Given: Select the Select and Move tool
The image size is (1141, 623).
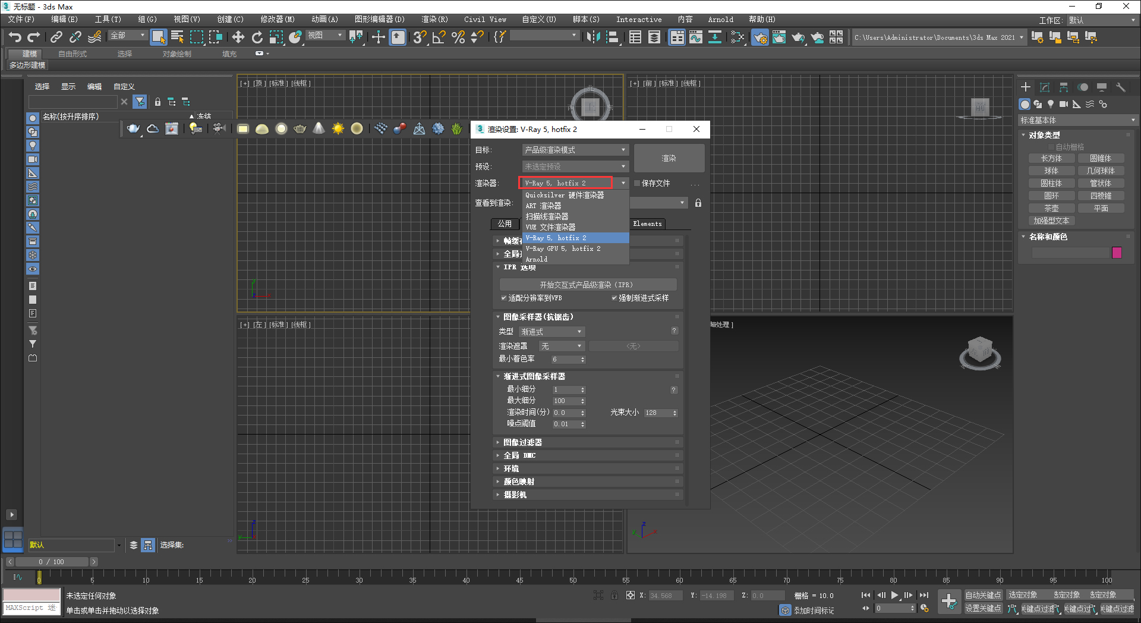Looking at the screenshot, I should click(238, 37).
